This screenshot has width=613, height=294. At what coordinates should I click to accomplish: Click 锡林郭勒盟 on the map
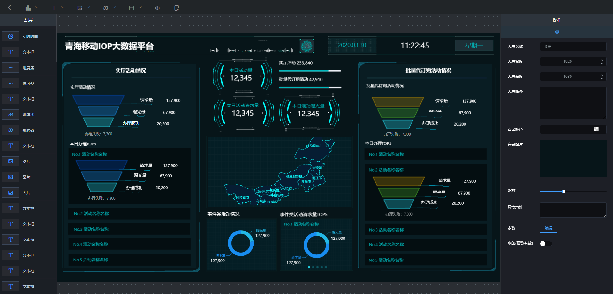tap(294, 177)
